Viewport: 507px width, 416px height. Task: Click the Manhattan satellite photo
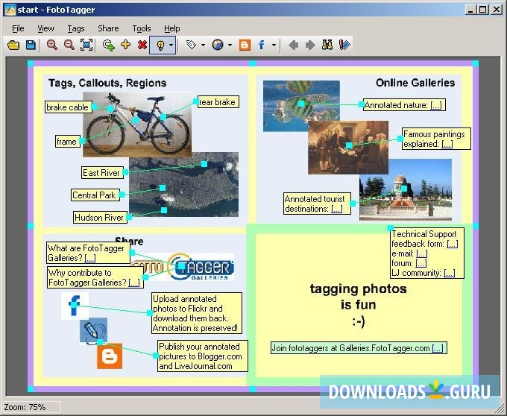(x=183, y=185)
